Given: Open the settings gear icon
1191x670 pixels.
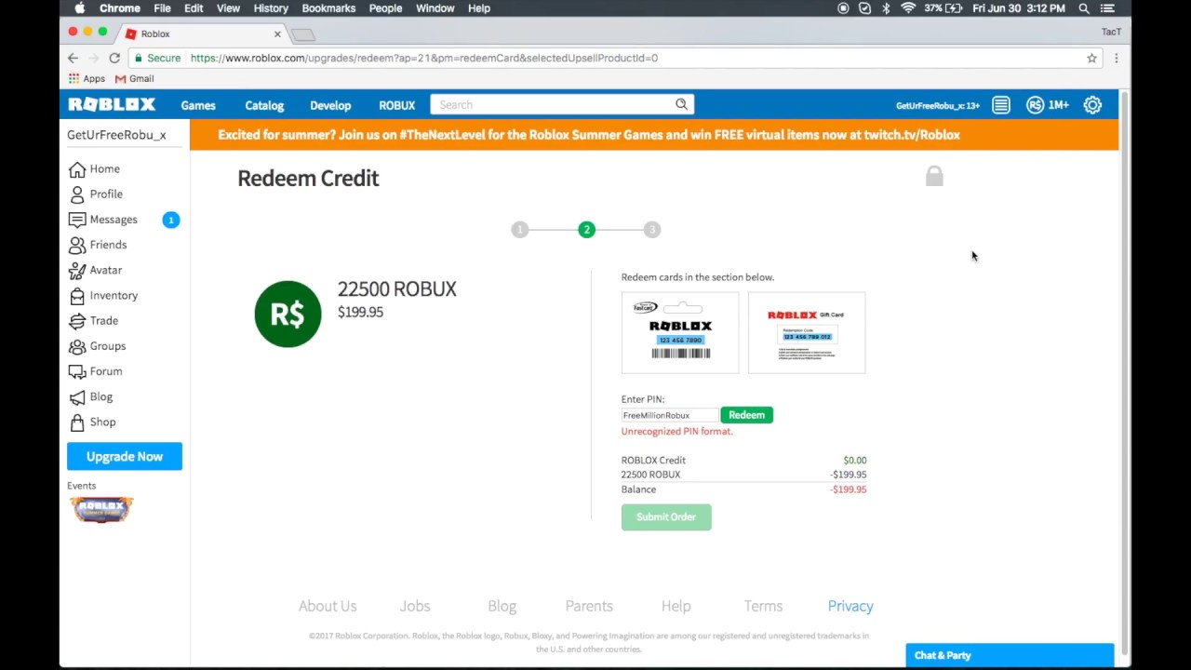Looking at the screenshot, I should click(x=1092, y=105).
